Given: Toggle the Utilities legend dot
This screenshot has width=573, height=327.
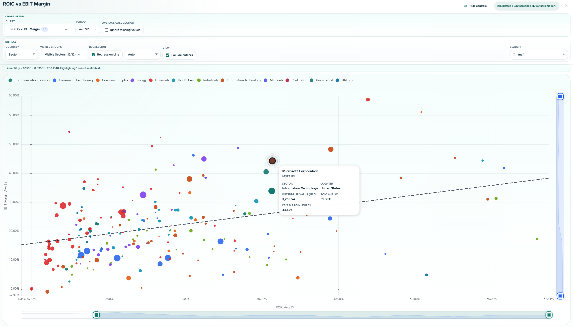Looking at the screenshot, I should (337, 80).
